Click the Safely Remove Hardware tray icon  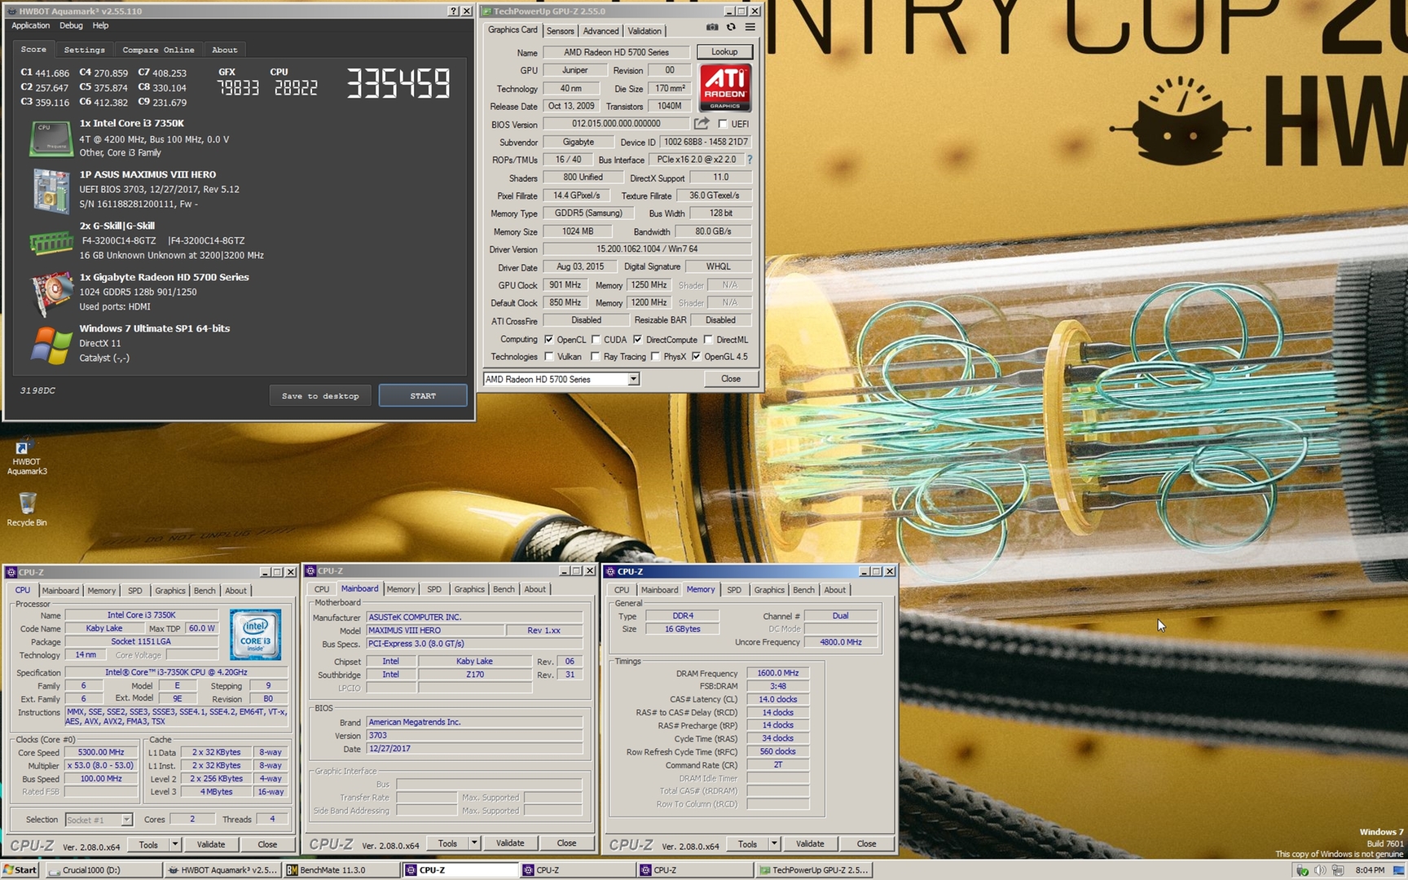pyautogui.click(x=1302, y=870)
